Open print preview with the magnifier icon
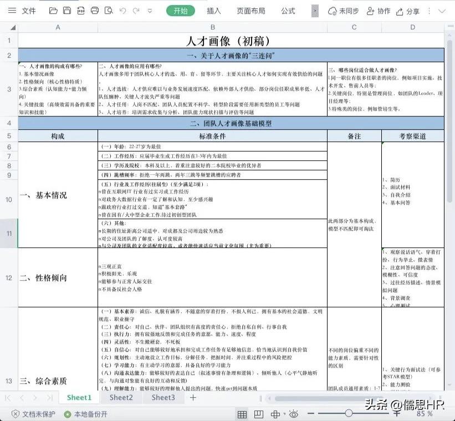Screen dimensions: 455x421 pos(109,10)
